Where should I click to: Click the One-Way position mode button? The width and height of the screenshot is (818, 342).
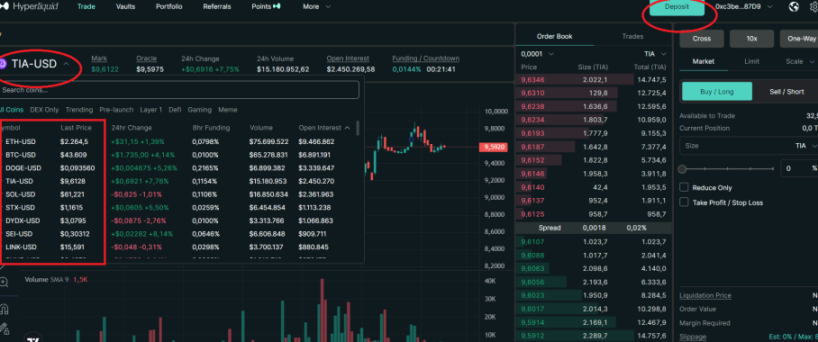[x=799, y=39]
